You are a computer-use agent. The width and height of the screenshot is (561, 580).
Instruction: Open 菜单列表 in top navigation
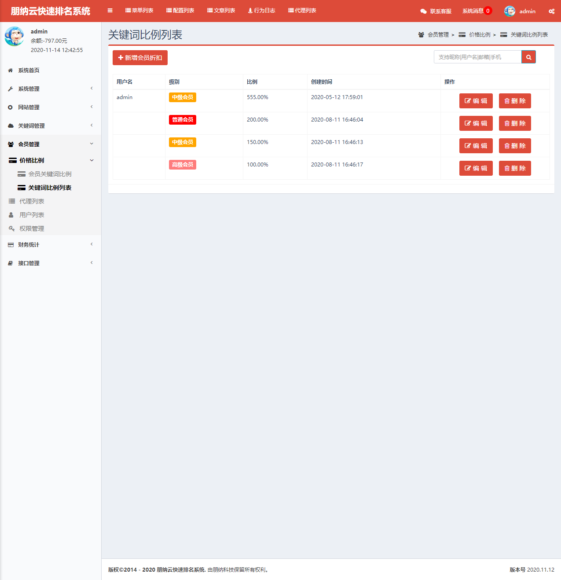(139, 11)
